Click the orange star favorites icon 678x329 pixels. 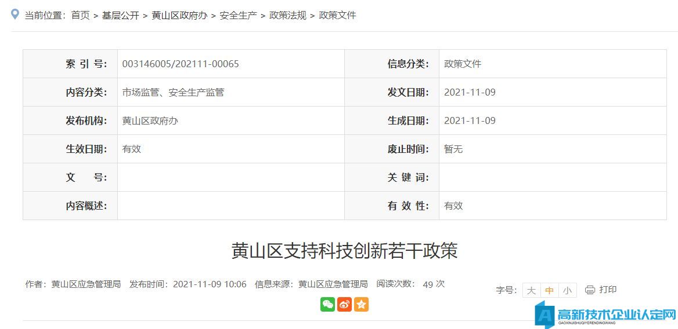pyautogui.click(x=361, y=304)
